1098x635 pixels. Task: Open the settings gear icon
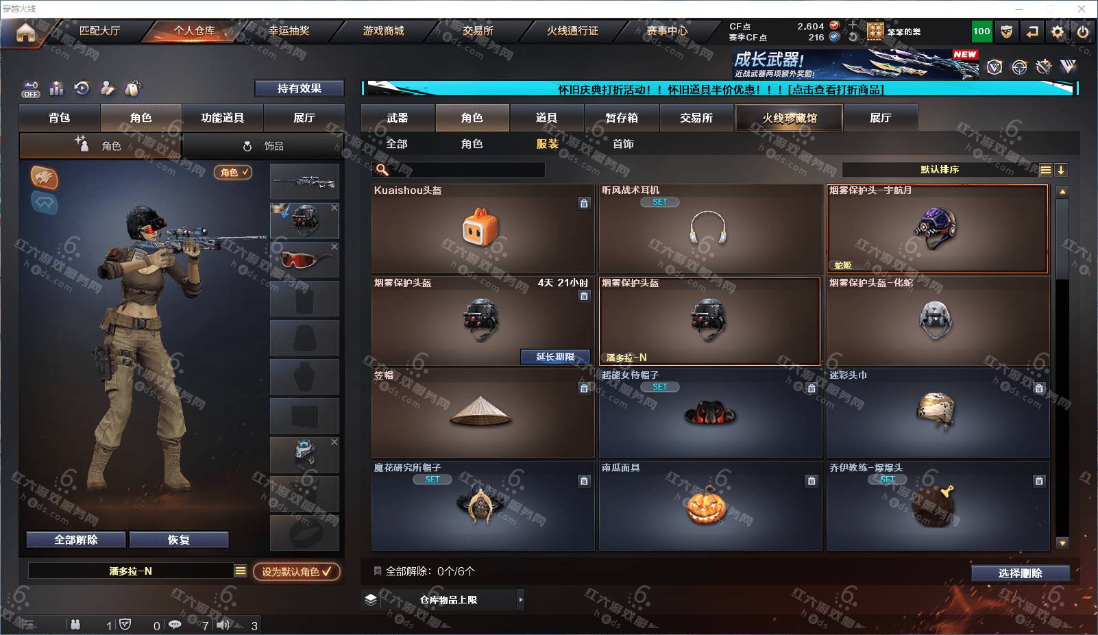pyautogui.click(x=1058, y=32)
